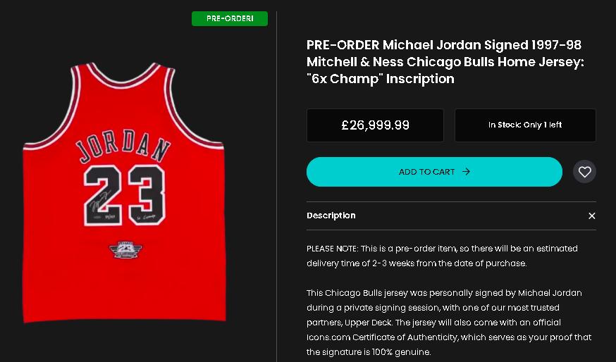The height and width of the screenshot is (362, 616).
Task: Click the signature on the number 2
Action: [100, 201]
